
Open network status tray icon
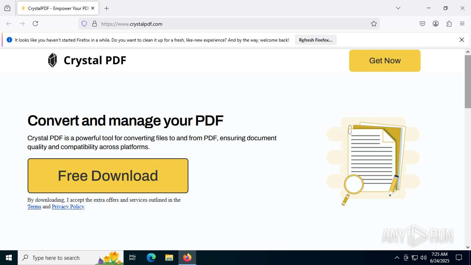click(415, 258)
